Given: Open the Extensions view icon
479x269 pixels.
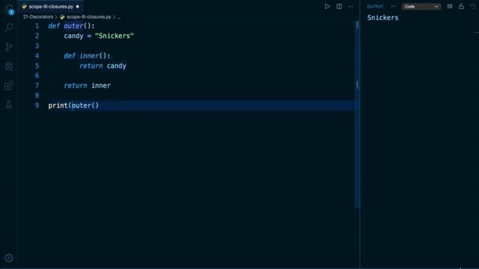Looking at the screenshot, I should click(x=9, y=85).
